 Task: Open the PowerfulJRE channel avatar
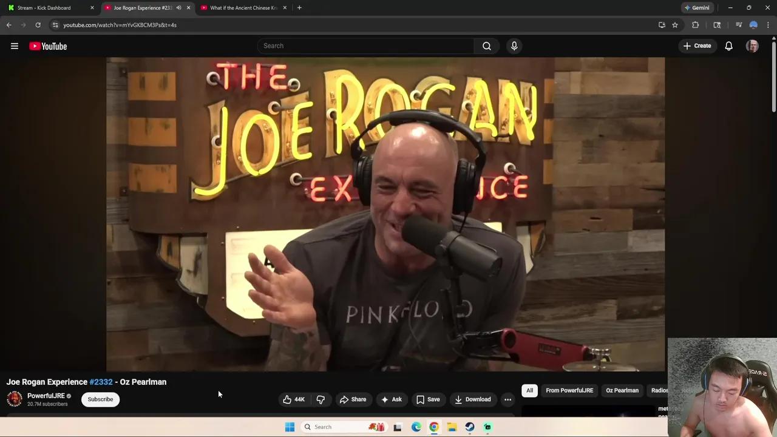[x=15, y=399]
